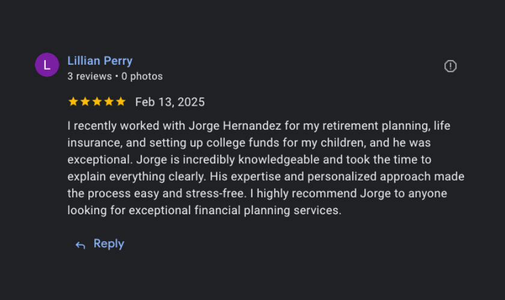Click the second rating star

(85, 101)
